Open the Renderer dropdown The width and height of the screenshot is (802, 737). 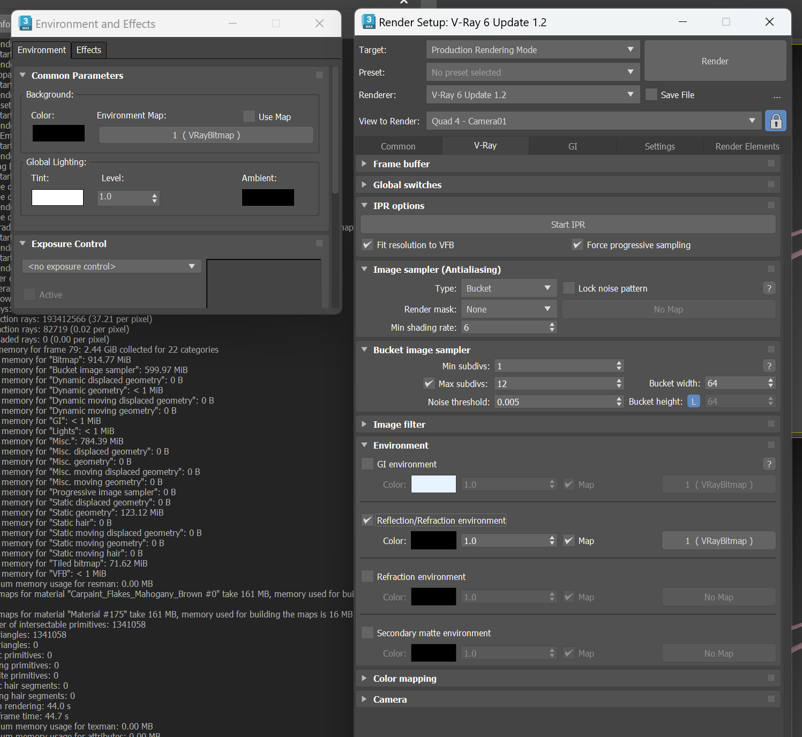(x=533, y=95)
